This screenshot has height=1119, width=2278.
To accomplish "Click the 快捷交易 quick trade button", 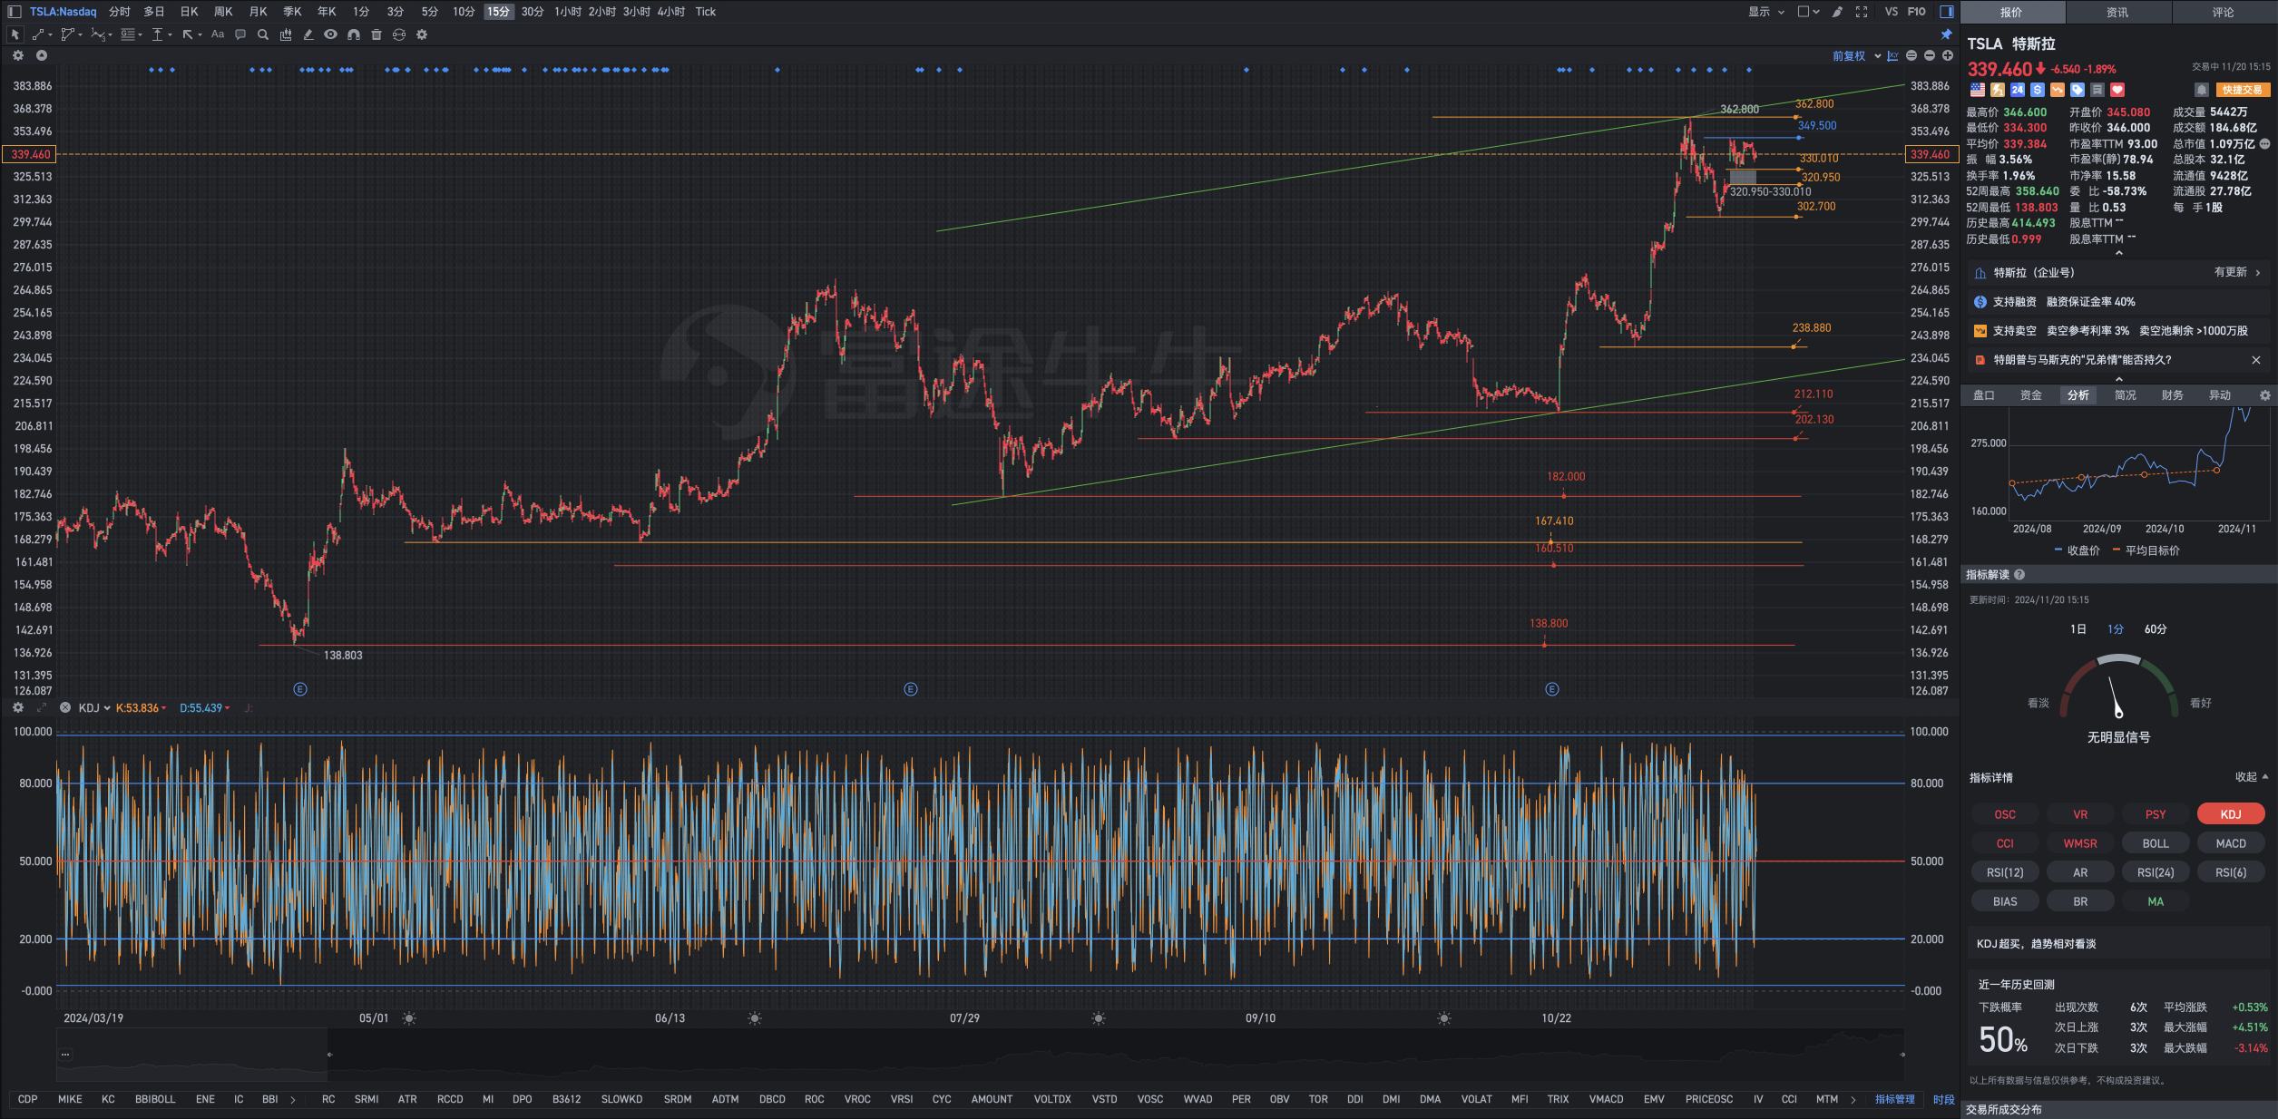I will point(2243,90).
